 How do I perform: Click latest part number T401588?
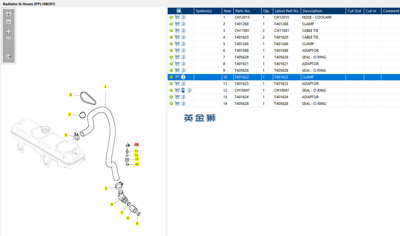point(281,50)
